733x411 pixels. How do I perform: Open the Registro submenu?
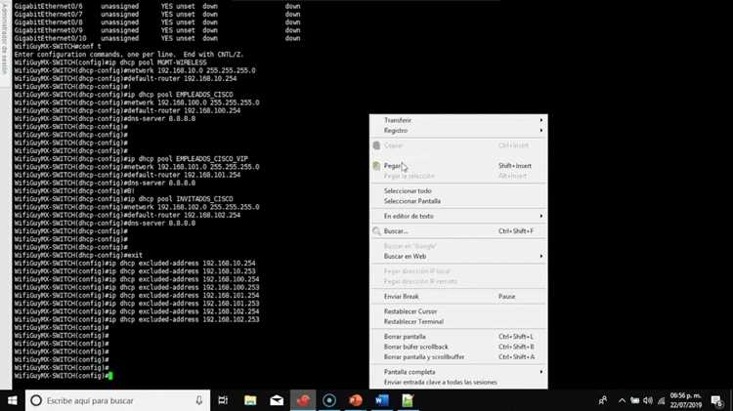[x=458, y=130]
